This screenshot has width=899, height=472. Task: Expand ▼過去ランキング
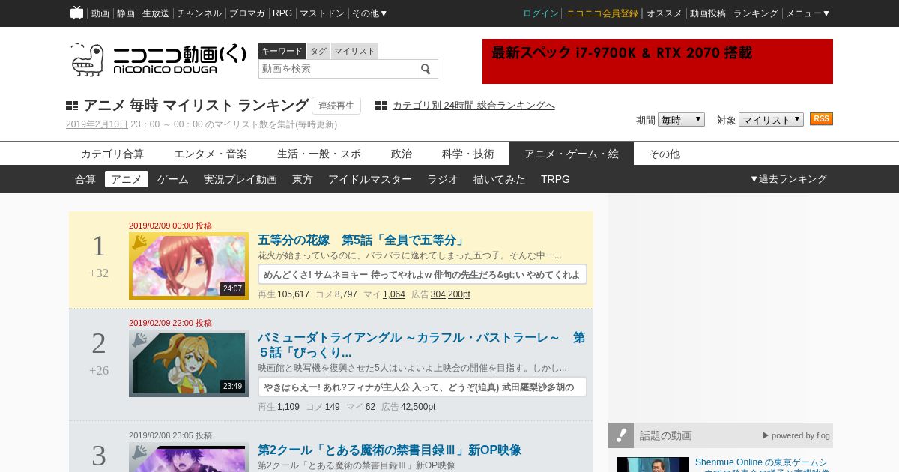pos(788,179)
